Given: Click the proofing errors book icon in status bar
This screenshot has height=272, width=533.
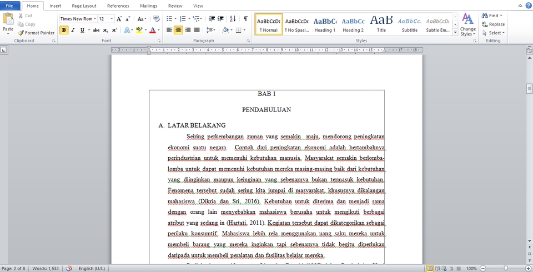Looking at the screenshot, I should point(69,268).
